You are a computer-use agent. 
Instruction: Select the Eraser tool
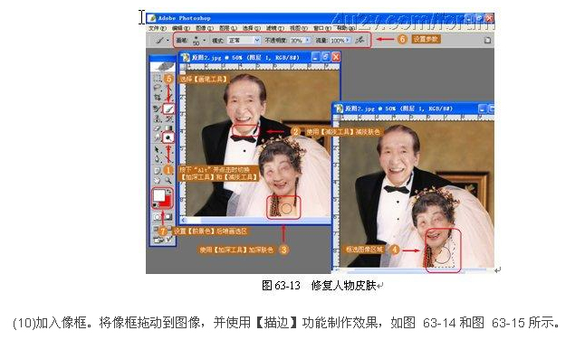(x=157, y=128)
